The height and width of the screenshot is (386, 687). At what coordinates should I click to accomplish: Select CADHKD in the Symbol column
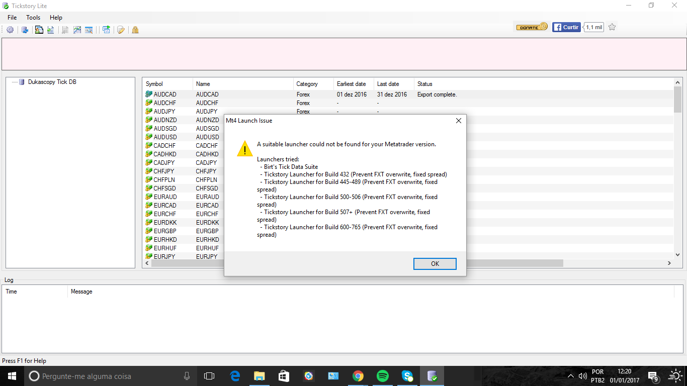click(x=165, y=154)
